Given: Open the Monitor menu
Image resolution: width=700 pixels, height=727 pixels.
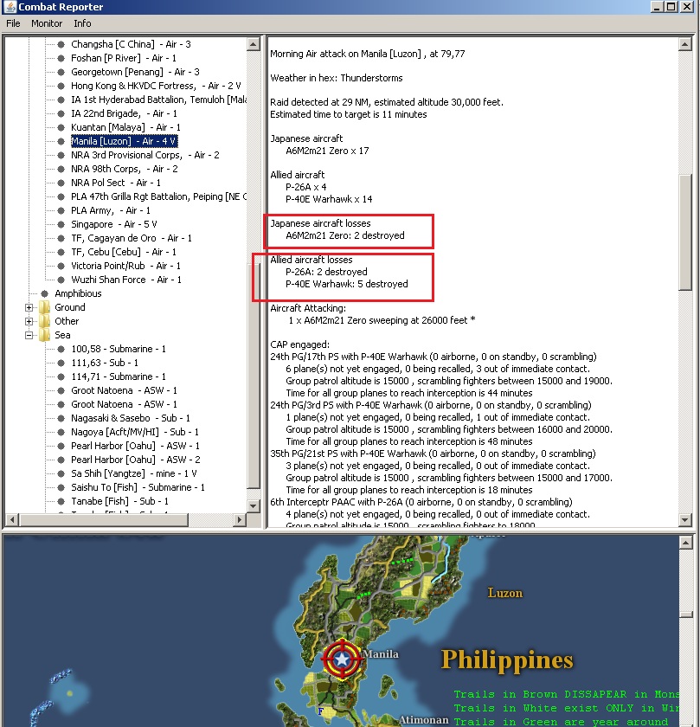Looking at the screenshot, I should [47, 23].
